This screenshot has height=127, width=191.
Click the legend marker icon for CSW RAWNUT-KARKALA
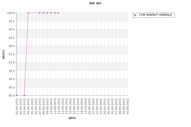point(135,15)
